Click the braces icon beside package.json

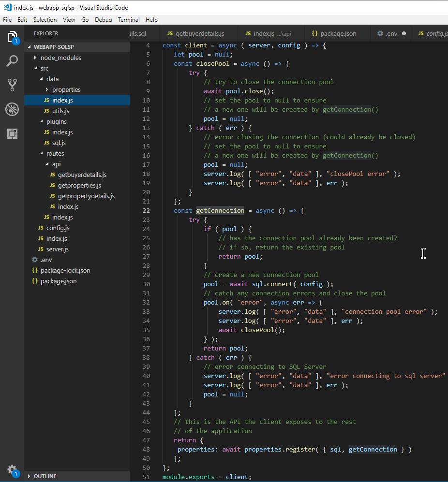click(34, 281)
